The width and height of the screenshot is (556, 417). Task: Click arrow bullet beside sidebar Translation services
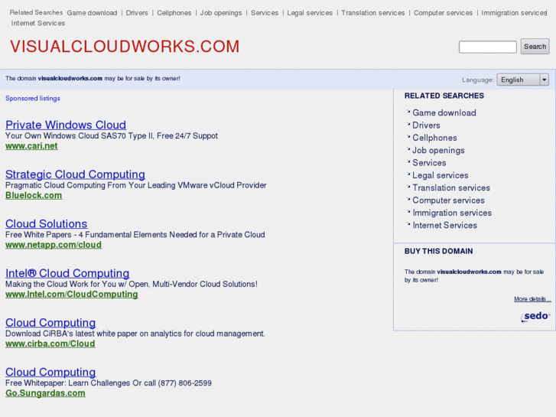(408, 187)
